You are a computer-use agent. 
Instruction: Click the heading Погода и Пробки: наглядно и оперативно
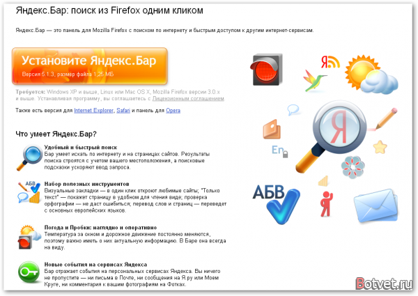tap(100, 228)
